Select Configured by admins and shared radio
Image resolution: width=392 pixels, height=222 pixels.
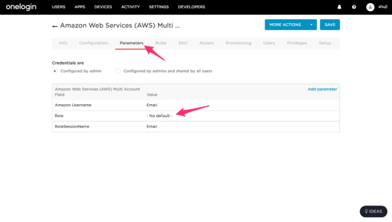click(x=118, y=71)
